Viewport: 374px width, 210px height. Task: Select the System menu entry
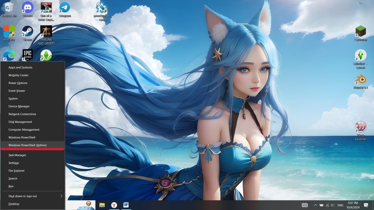33,99
